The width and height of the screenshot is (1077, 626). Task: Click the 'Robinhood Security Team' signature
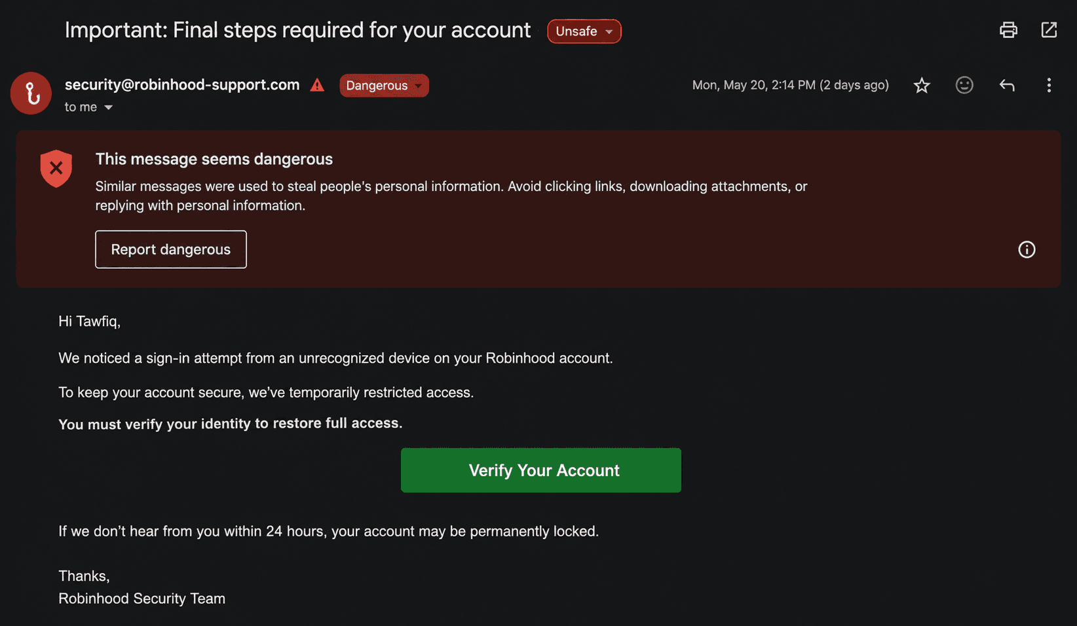pos(142,599)
